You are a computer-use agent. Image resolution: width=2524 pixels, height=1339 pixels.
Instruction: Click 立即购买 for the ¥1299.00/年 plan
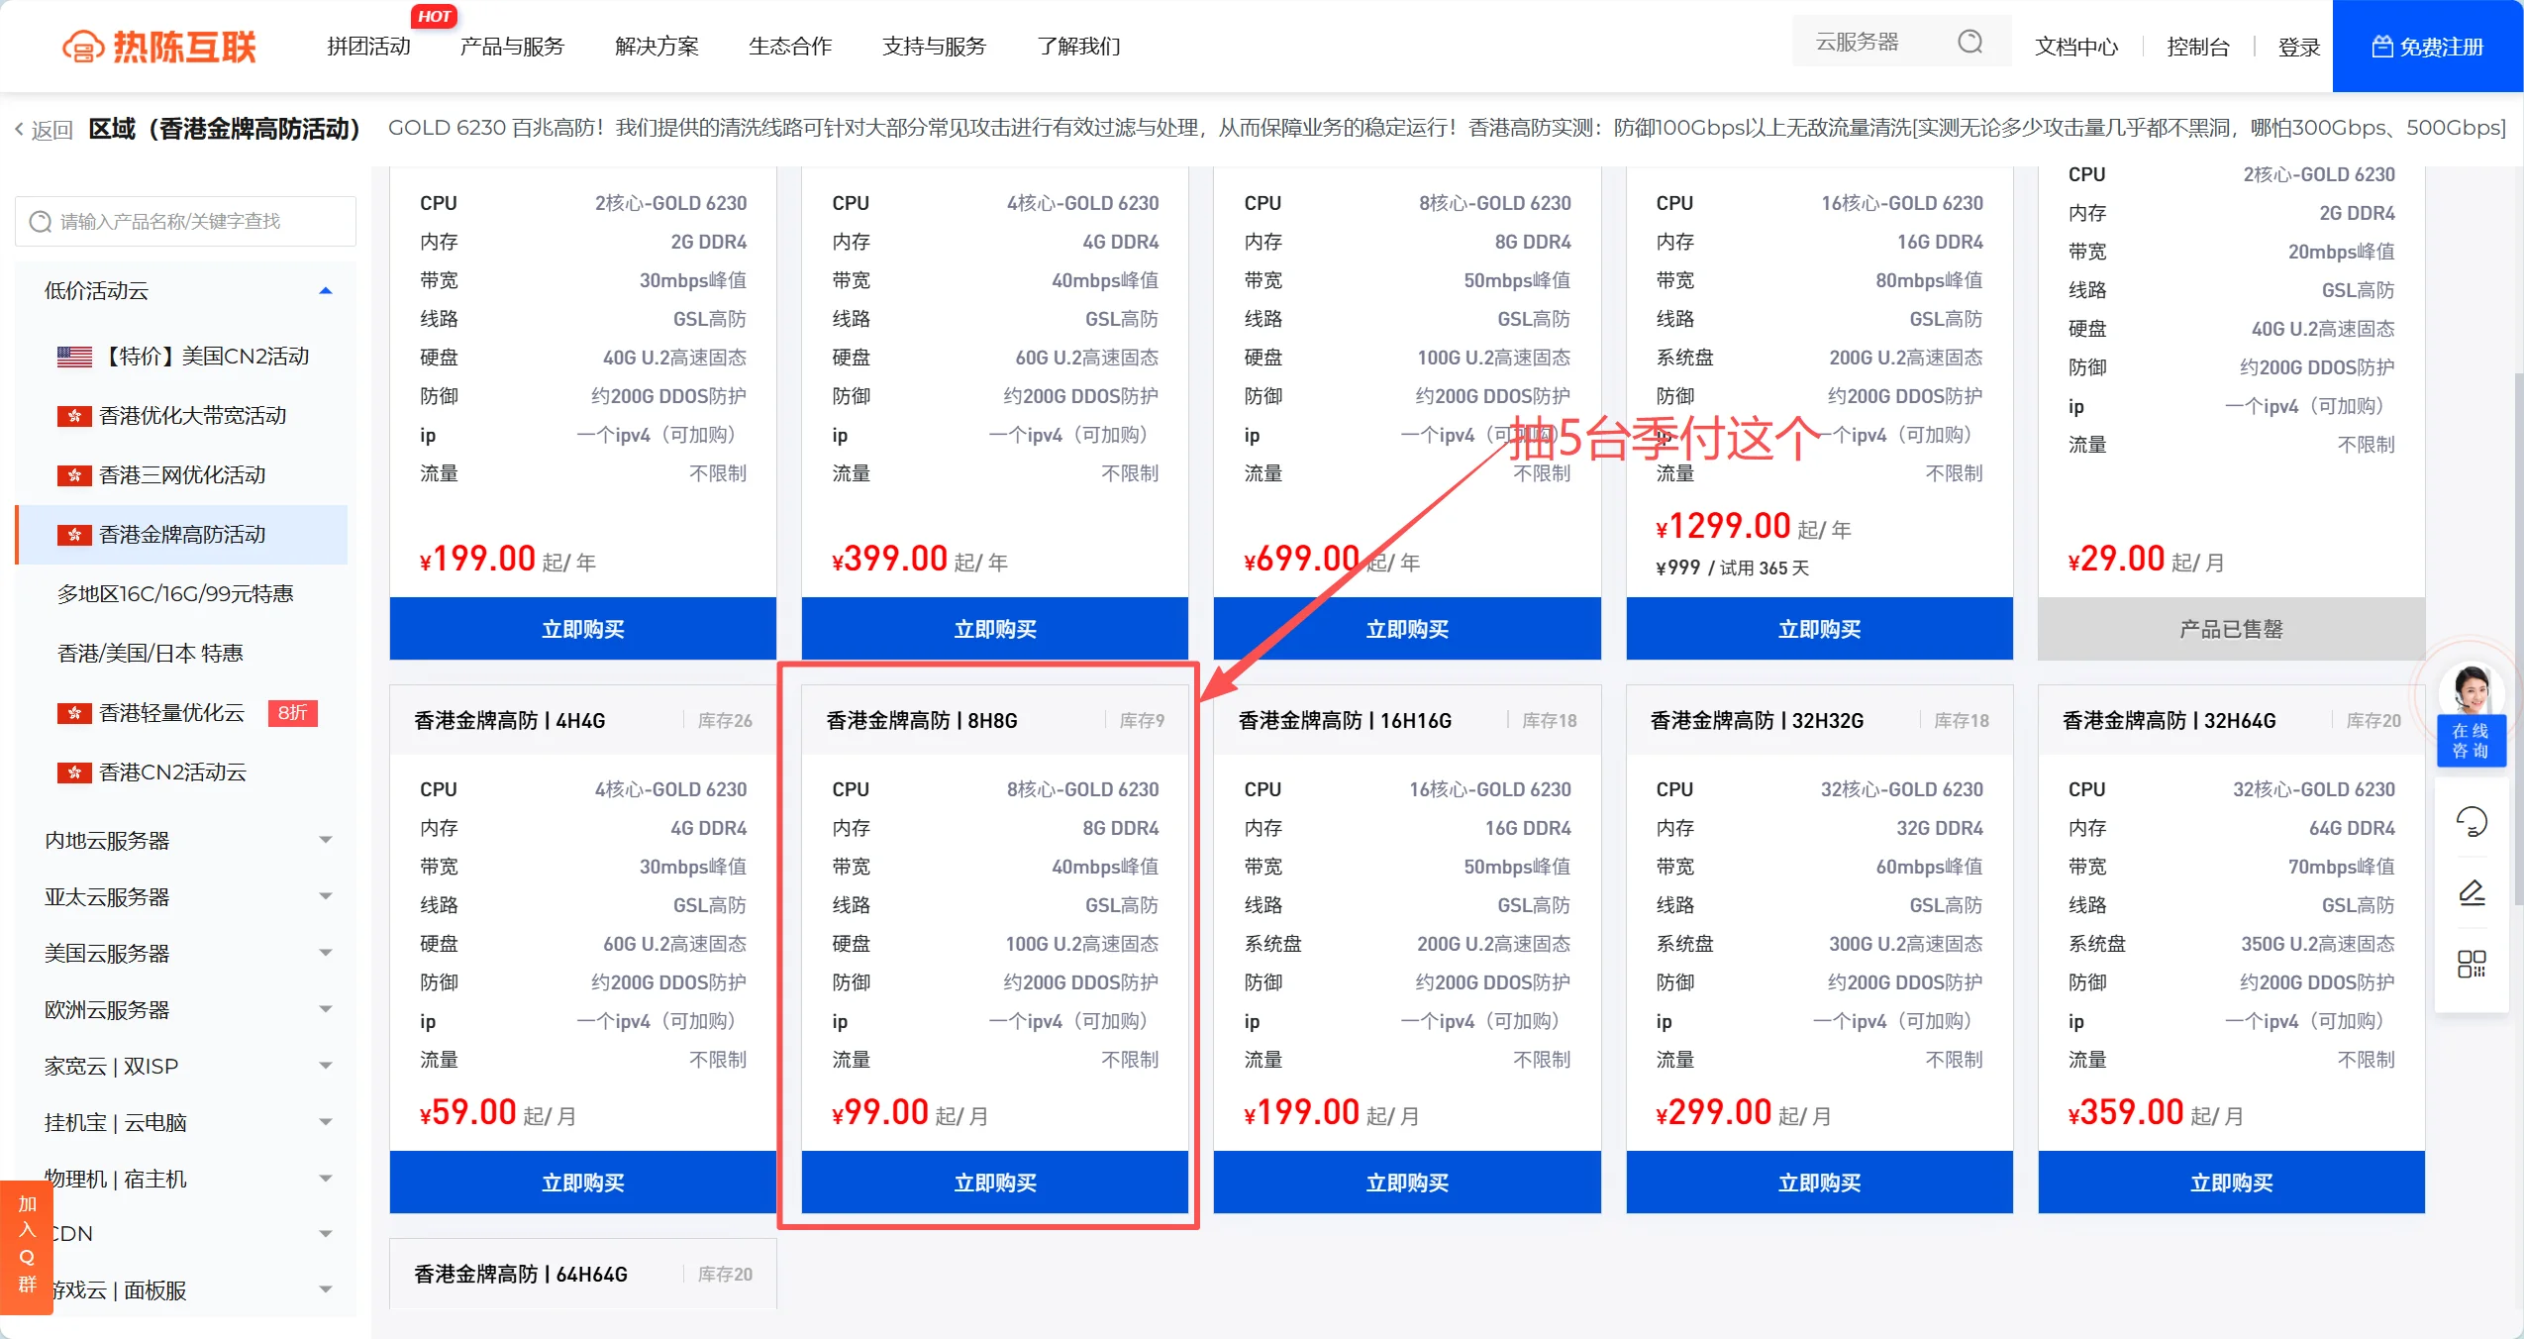(1819, 629)
